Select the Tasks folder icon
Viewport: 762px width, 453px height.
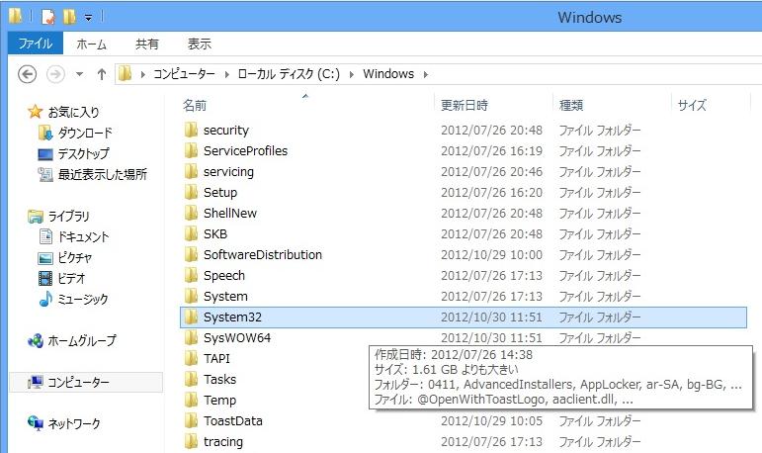(x=191, y=379)
